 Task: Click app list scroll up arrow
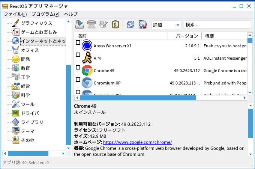(250, 35)
